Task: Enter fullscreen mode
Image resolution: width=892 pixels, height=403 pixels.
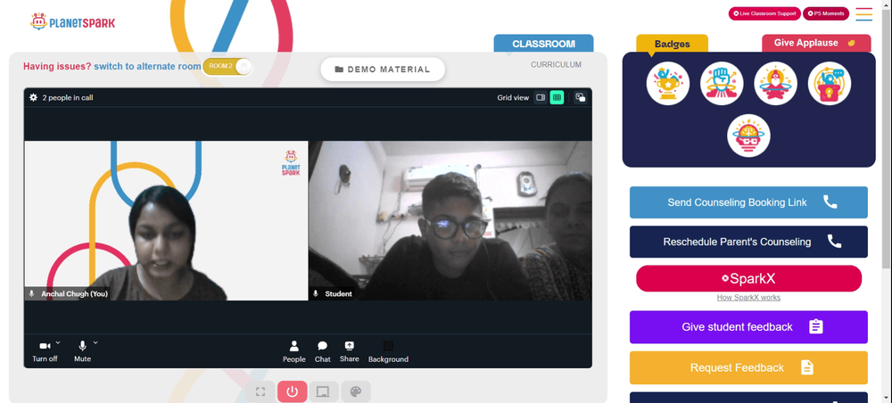Action: (260, 391)
